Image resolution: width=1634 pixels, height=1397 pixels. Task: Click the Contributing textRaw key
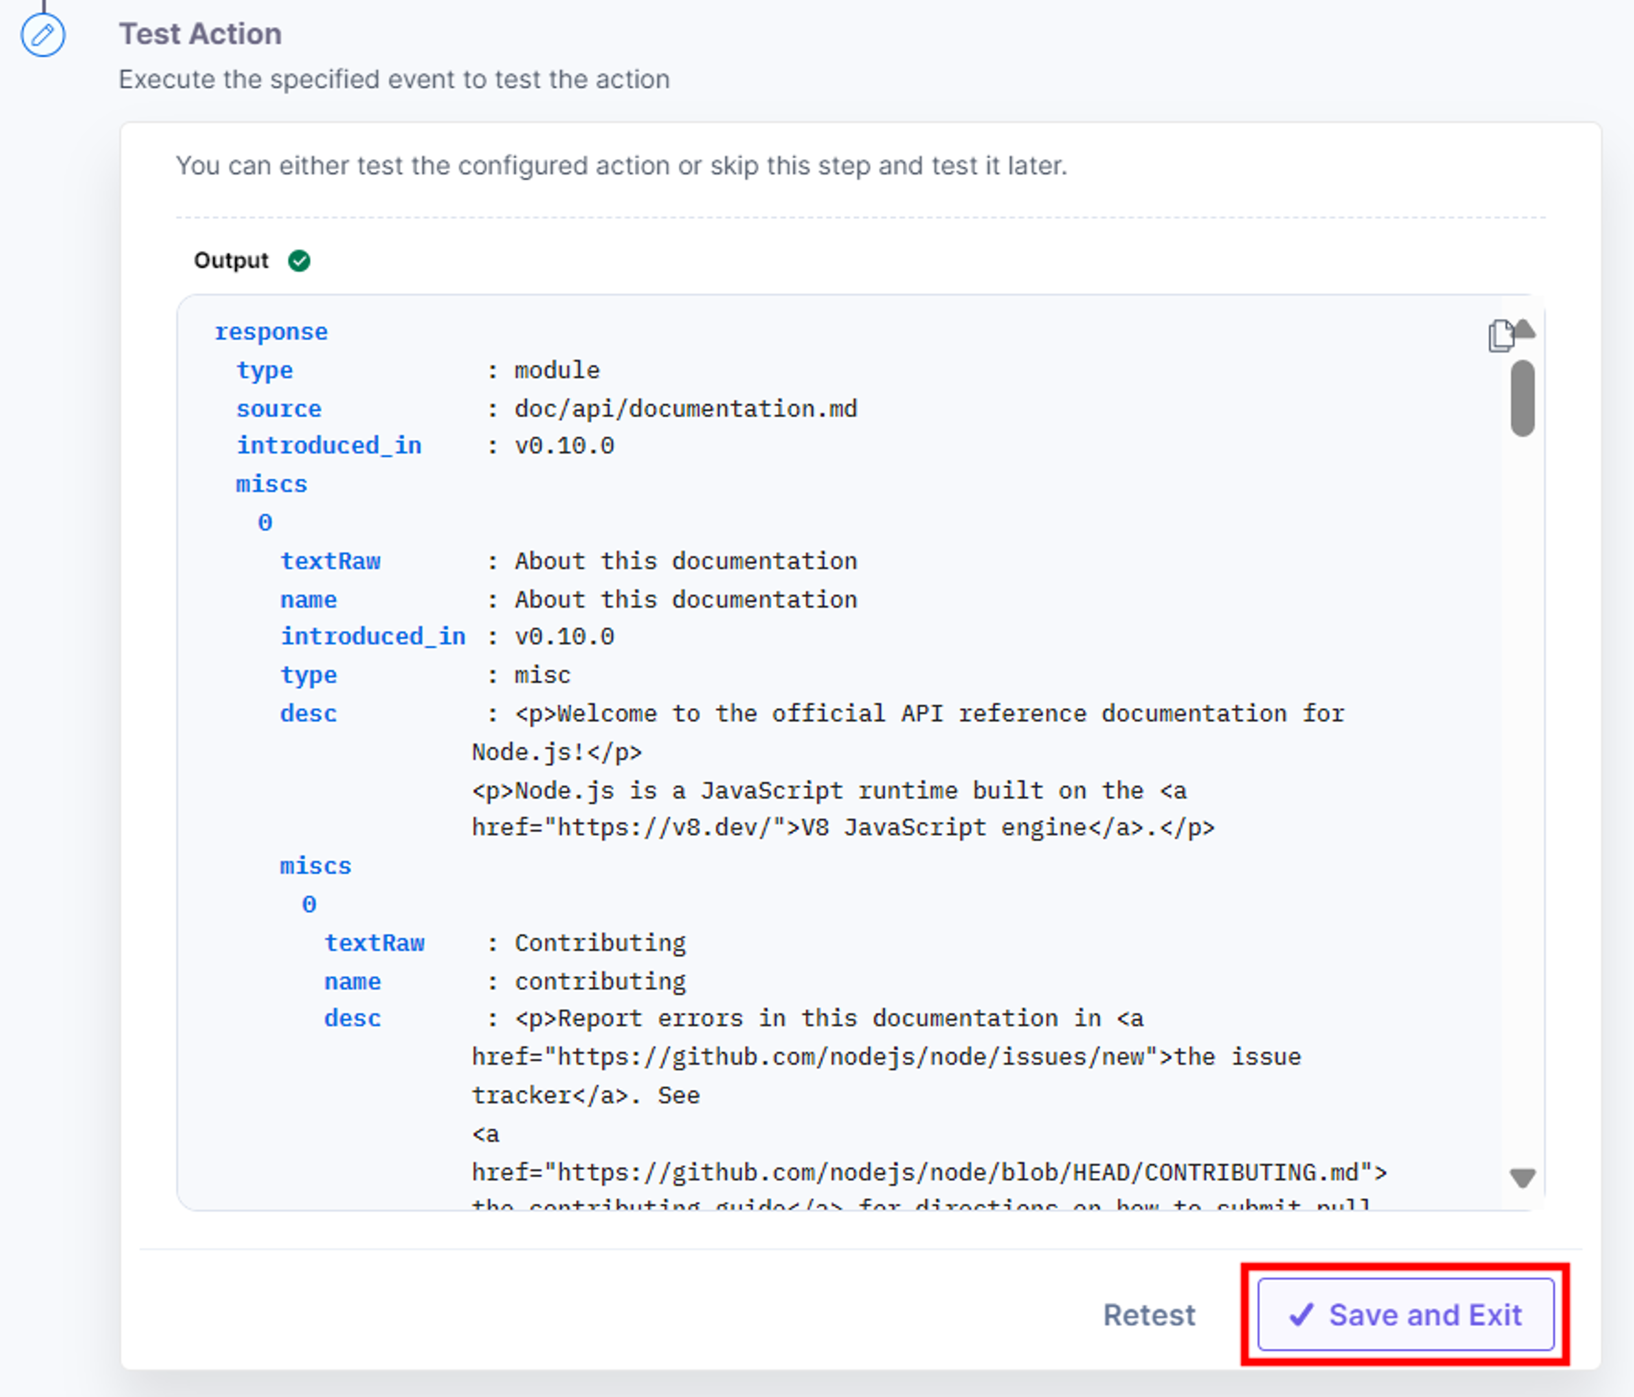[374, 943]
